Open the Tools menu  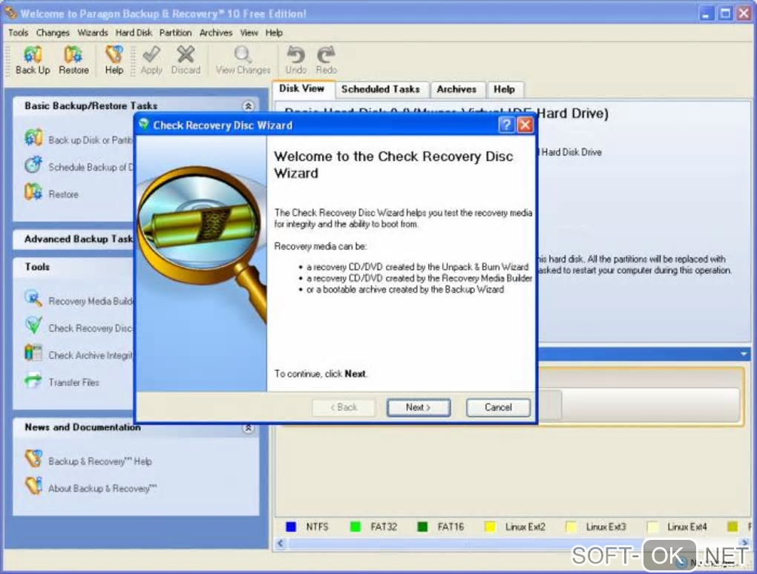coord(18,33)
